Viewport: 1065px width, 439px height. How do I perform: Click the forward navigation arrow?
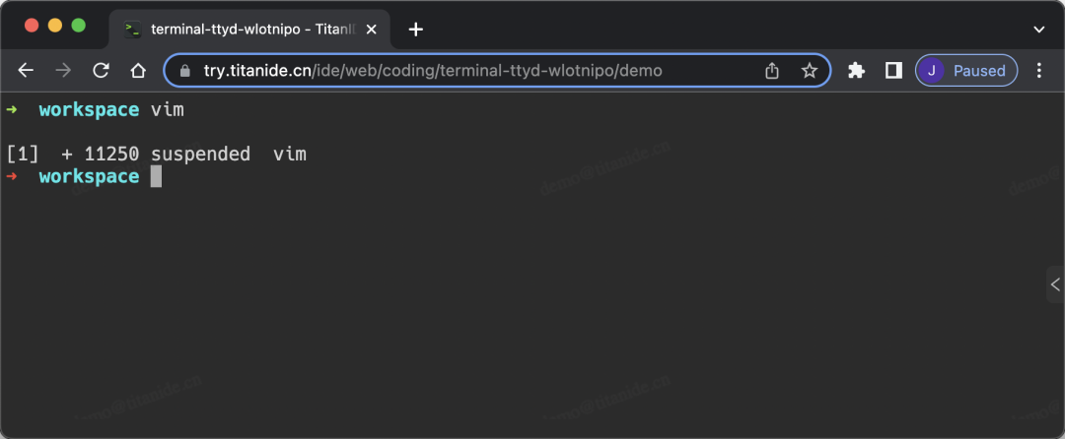point(63,71)
